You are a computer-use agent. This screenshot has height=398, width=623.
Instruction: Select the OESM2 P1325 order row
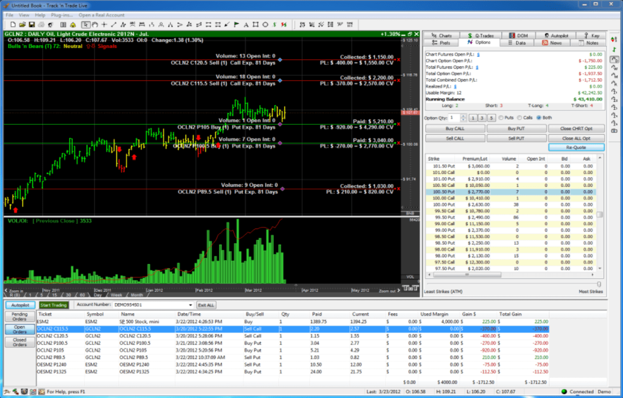pos(293,372)
